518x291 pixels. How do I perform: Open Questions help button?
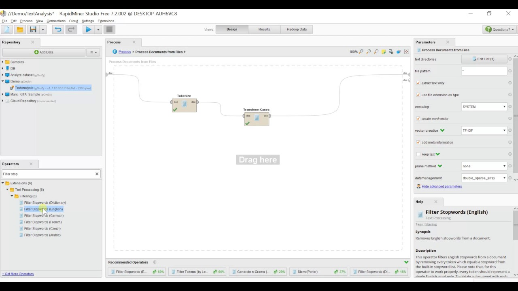[x=500, y=30]
